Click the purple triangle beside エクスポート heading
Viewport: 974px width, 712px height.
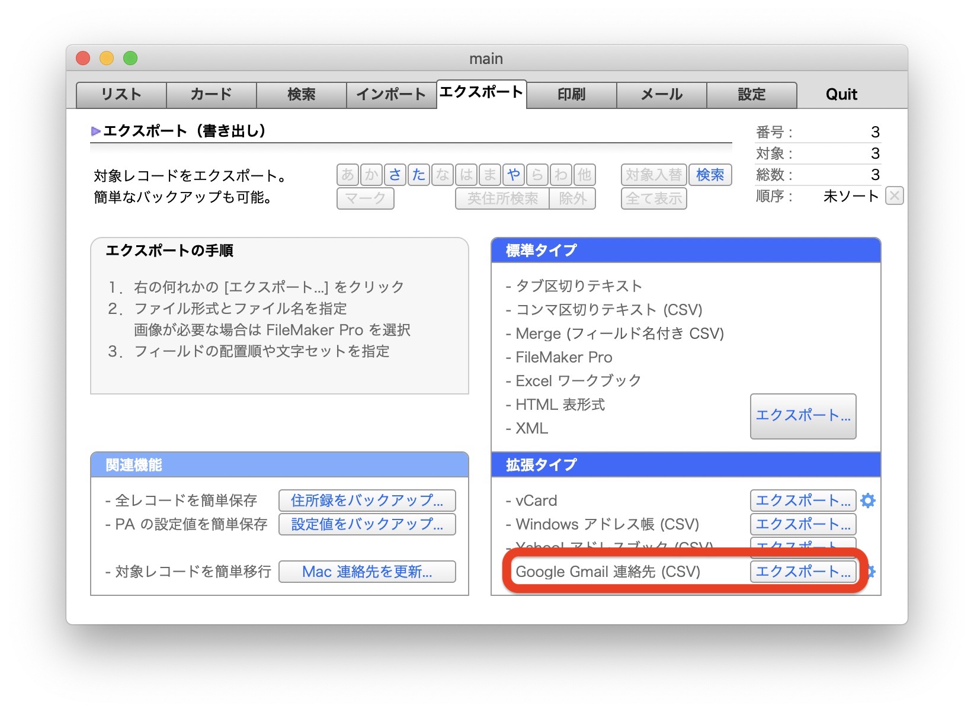pos(95,132)
